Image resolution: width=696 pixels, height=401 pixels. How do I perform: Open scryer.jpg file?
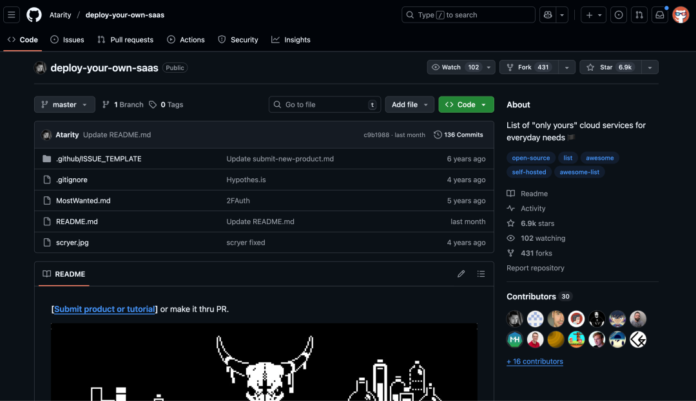click(x=72, y=243)
